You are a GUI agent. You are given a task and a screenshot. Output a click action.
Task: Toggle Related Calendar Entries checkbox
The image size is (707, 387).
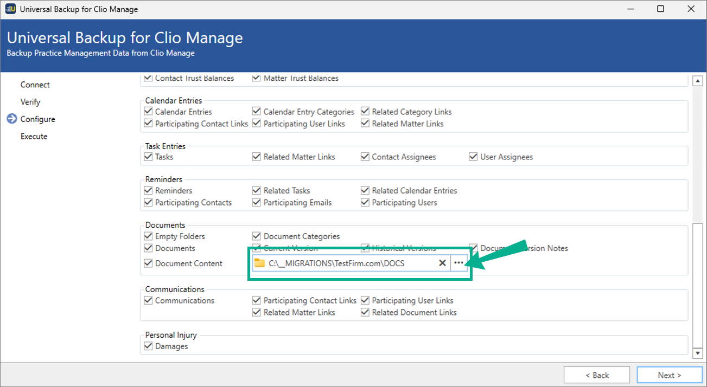365,190
